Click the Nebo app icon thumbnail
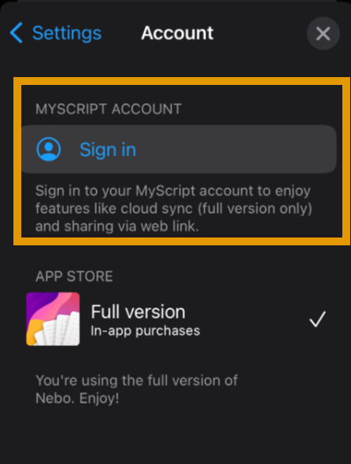The image size is (351, 464). 53,319
